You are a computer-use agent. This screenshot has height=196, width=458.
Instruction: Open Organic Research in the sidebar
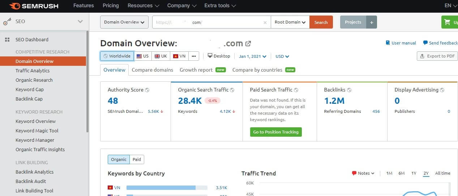(34, 80)
